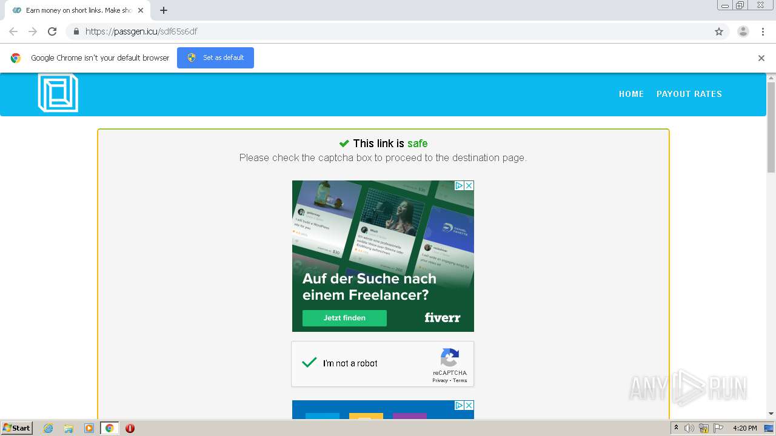Close the 'Earn money on short links' tab
This screenshot has width=776, height=436.
141,10
